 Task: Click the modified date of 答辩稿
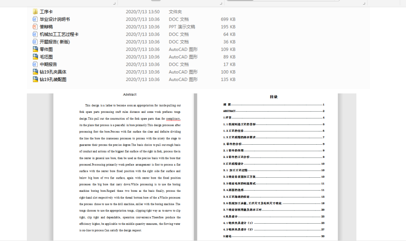pos(143,26)
